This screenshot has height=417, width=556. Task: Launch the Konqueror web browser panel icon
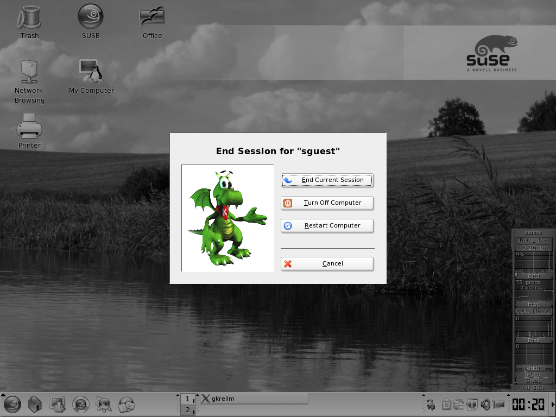(103, 405)
